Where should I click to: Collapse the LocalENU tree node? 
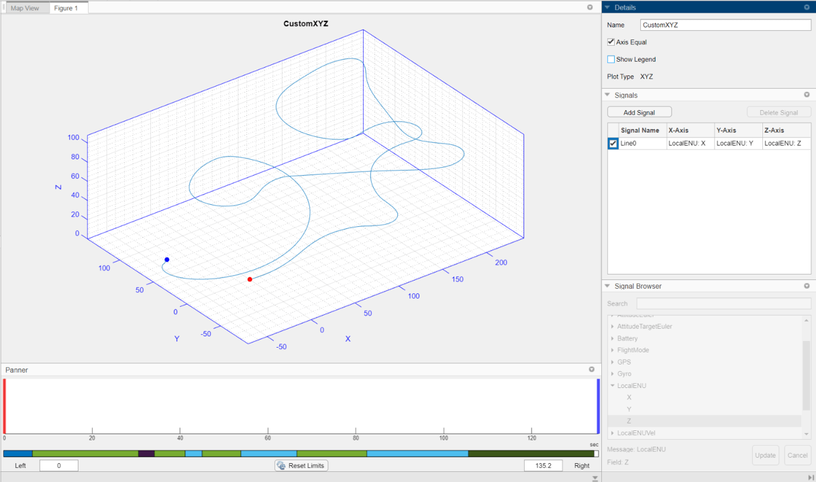point(611,385)
